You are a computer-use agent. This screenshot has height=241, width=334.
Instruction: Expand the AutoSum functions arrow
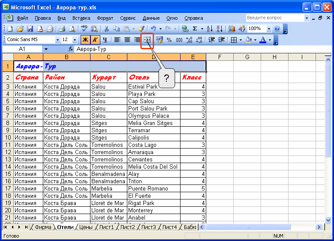point(202,29)
